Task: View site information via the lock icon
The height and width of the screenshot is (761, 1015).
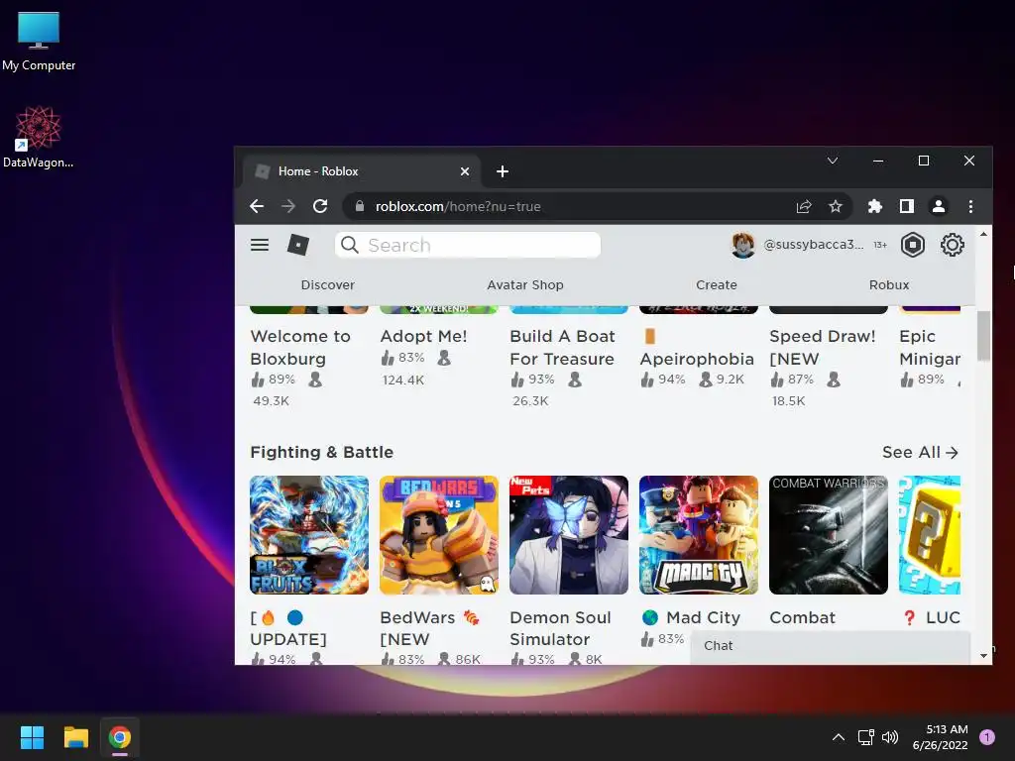Action: point(359,206)
